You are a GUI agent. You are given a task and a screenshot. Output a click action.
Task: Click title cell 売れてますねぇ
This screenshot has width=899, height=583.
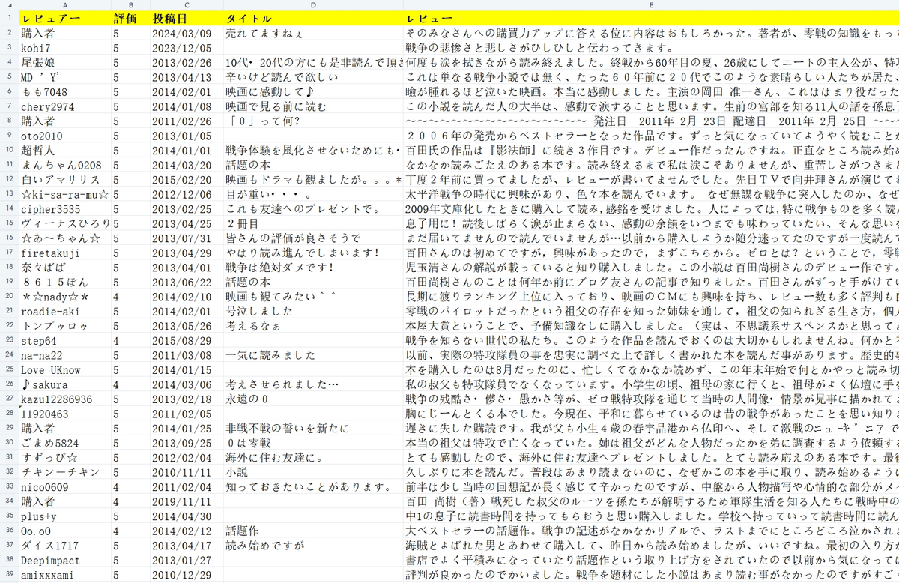312,33
